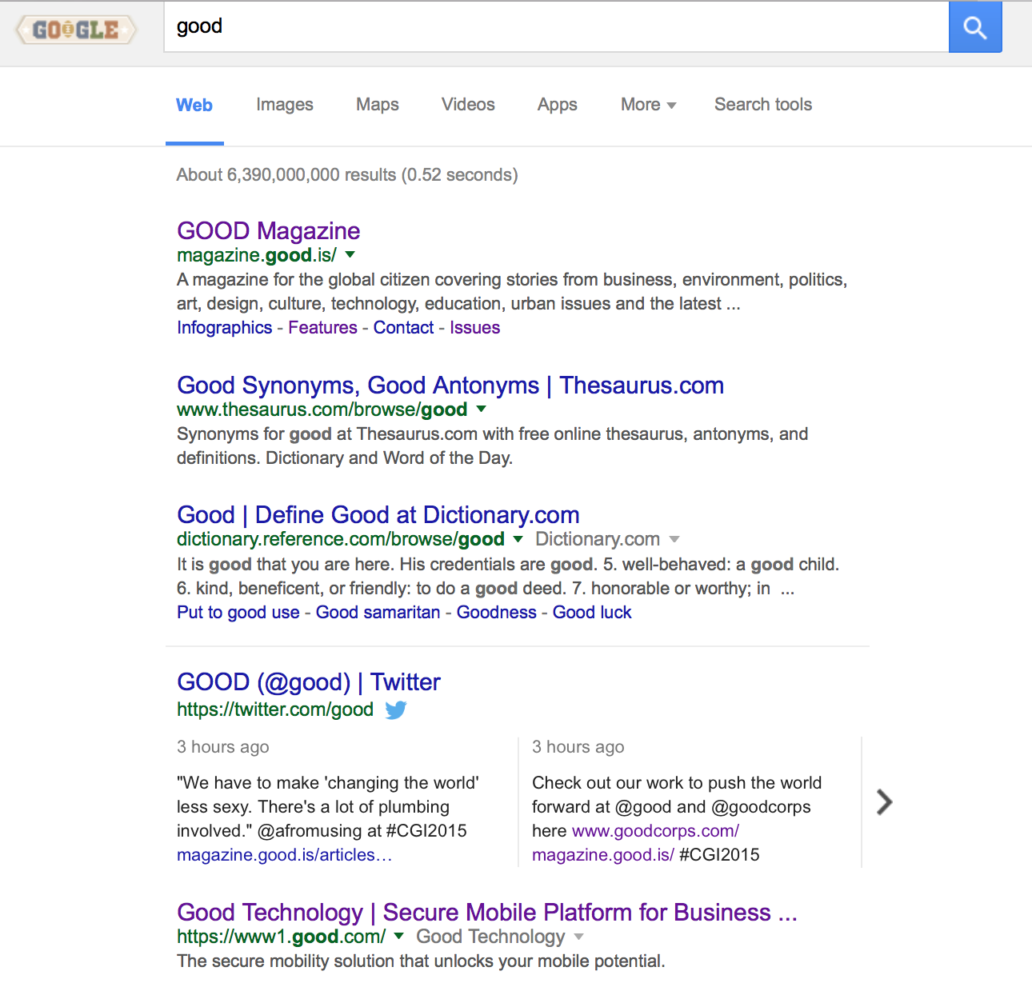Expand the gray Good Technology dropdown arrow
Image resolution: width=1032 pixels, height=1003 pixels.
579,937
